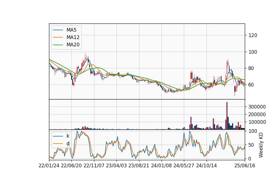Screen dimensions: 272x195
Task: Click the Weekly KD axis title
Action: pyautogui.click(x=261, y=145)
